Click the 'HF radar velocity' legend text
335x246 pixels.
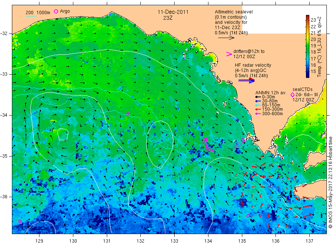[253, 65]
